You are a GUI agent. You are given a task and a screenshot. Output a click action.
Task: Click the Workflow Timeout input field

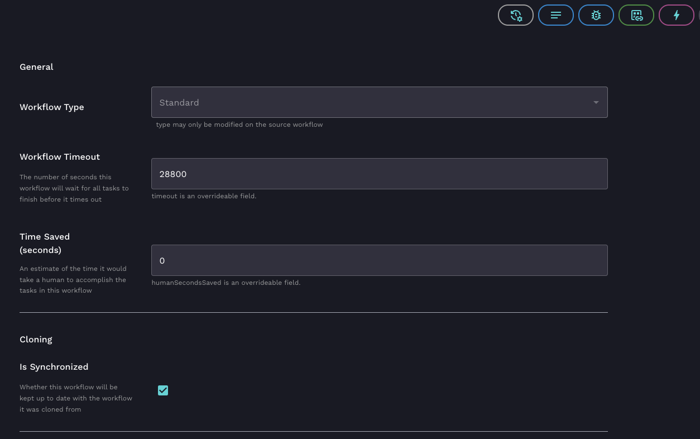pos(378,174)
